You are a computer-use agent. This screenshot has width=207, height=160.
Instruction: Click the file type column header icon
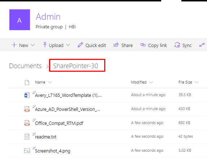pos(27,83)
